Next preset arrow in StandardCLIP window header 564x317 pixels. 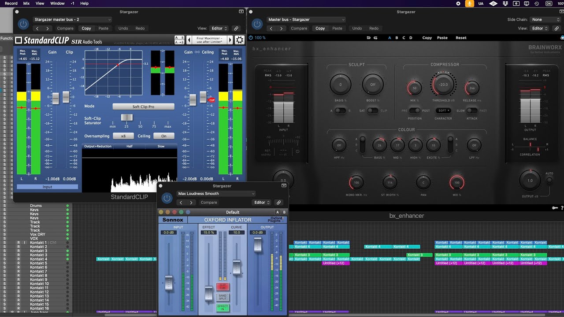click(48, 29)
